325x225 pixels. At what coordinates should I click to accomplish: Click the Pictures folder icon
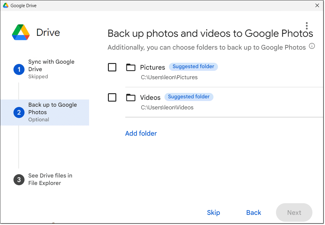(131, 68)
